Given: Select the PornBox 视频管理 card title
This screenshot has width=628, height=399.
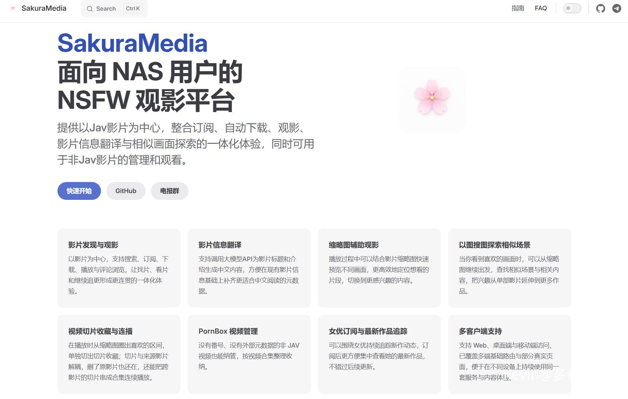Looking at the screenshot, I should tap(228, 331).
